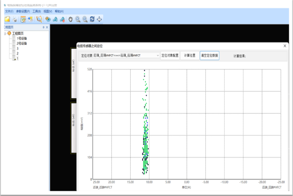Open the 文件(F) menu
Screen dimensions: 293x196
(x=9, y=12)
